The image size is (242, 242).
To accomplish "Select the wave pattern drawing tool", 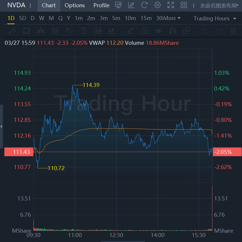I will pyautogui.click(x=41, y=31).
